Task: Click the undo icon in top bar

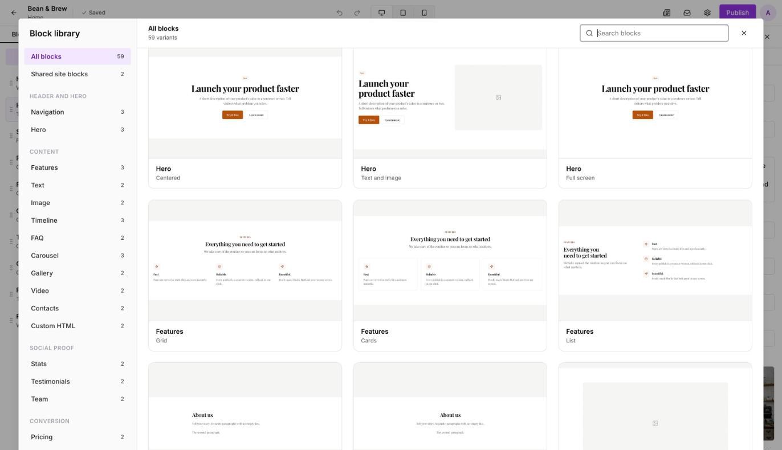Action: (339, 13)
